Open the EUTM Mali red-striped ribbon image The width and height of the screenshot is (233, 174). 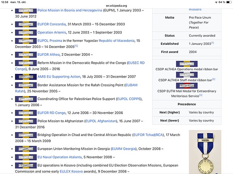pyautogui.click(x=187, y=86)
